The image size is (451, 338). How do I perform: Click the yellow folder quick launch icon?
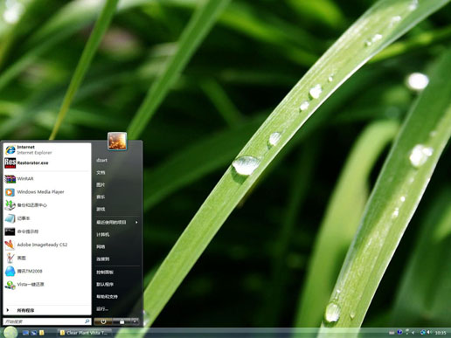(x=42, y=333)
